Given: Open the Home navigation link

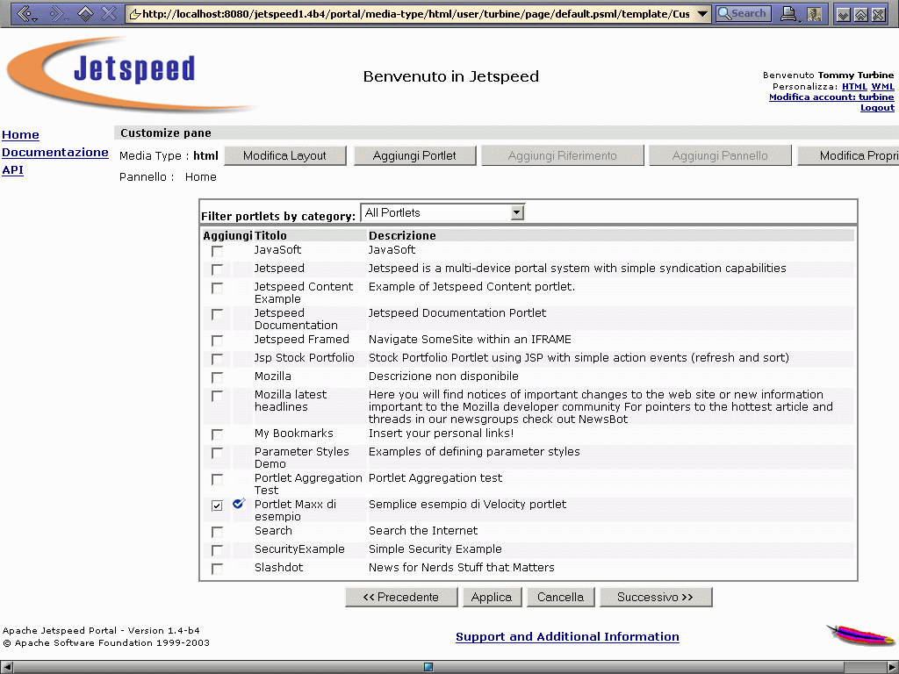Looking at the screenshot, I should coord(21,134).
